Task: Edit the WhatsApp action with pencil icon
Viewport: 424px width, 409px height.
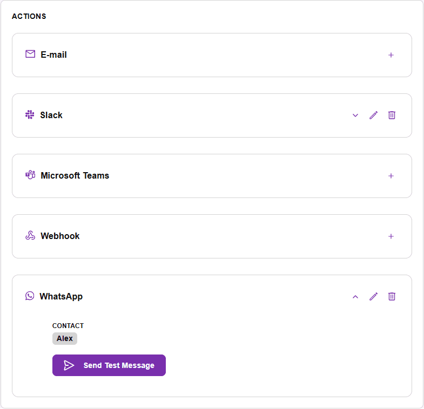Action: [373, 296]
